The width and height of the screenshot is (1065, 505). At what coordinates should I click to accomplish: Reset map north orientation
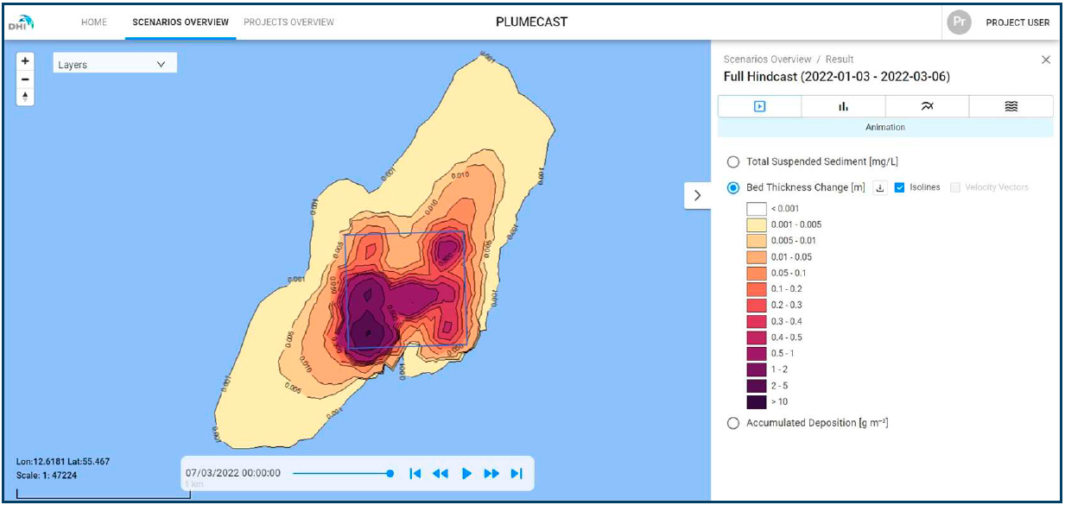click(x=25, y=96)
